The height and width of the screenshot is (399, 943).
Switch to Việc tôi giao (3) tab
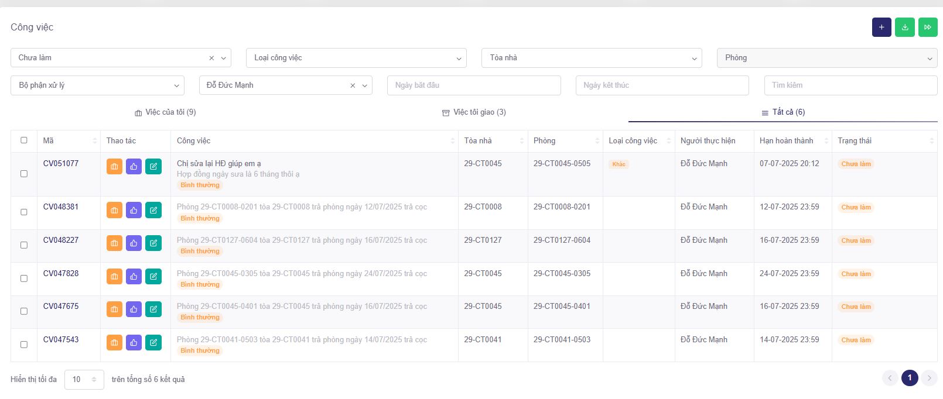click(474, 112)
